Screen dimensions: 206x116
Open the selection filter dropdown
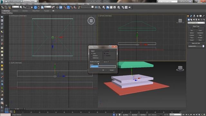point(15,7)
